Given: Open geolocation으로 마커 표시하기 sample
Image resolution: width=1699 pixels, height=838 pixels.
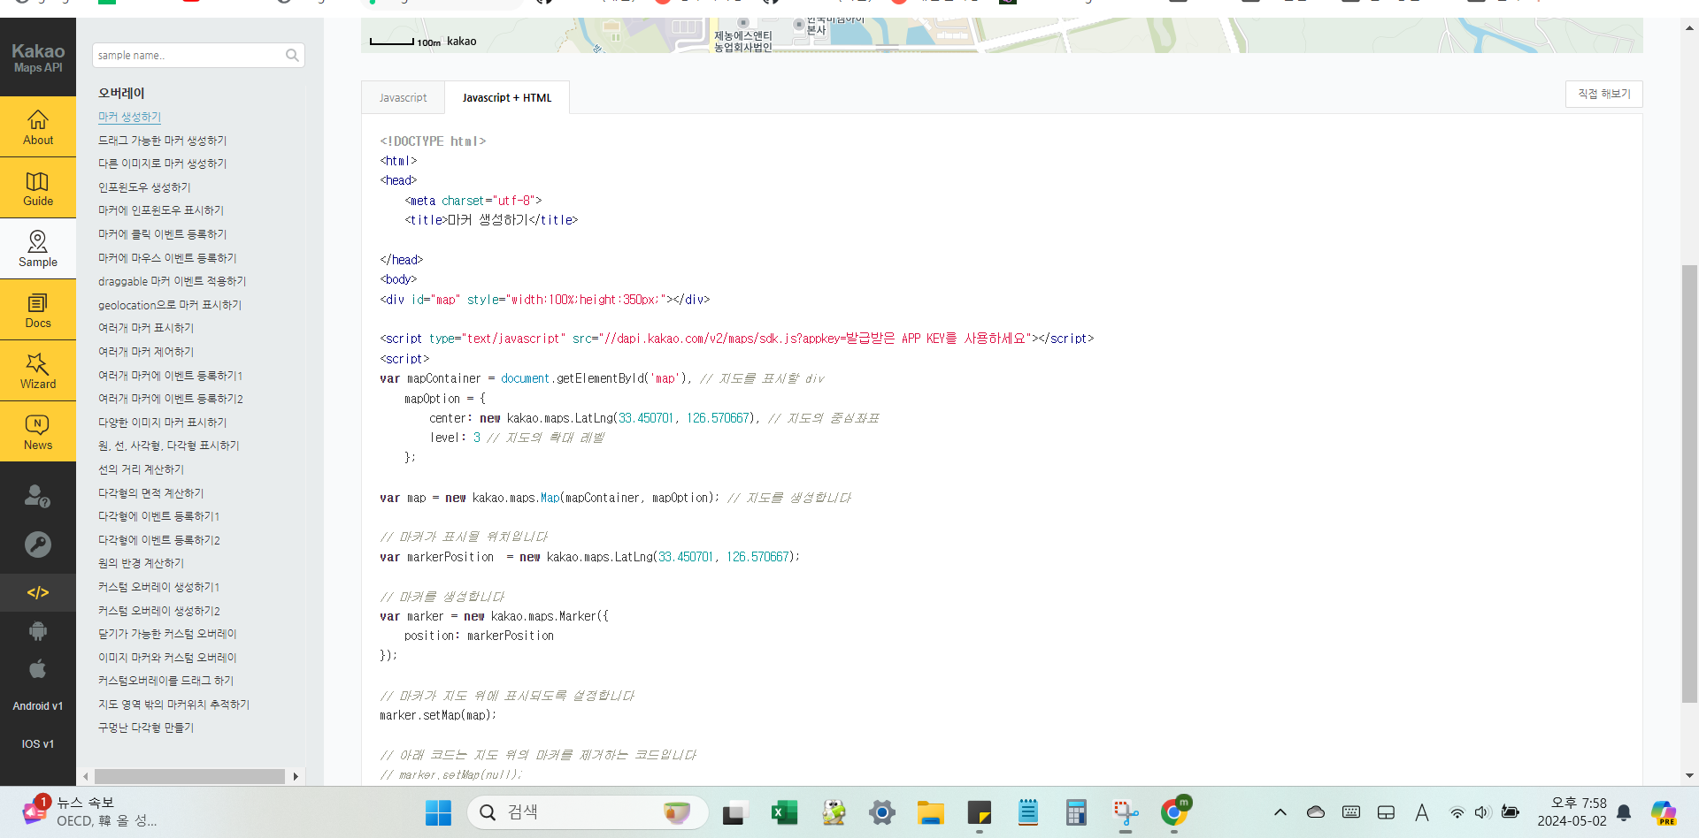Looking at the screenshot, I should point(169,305).
